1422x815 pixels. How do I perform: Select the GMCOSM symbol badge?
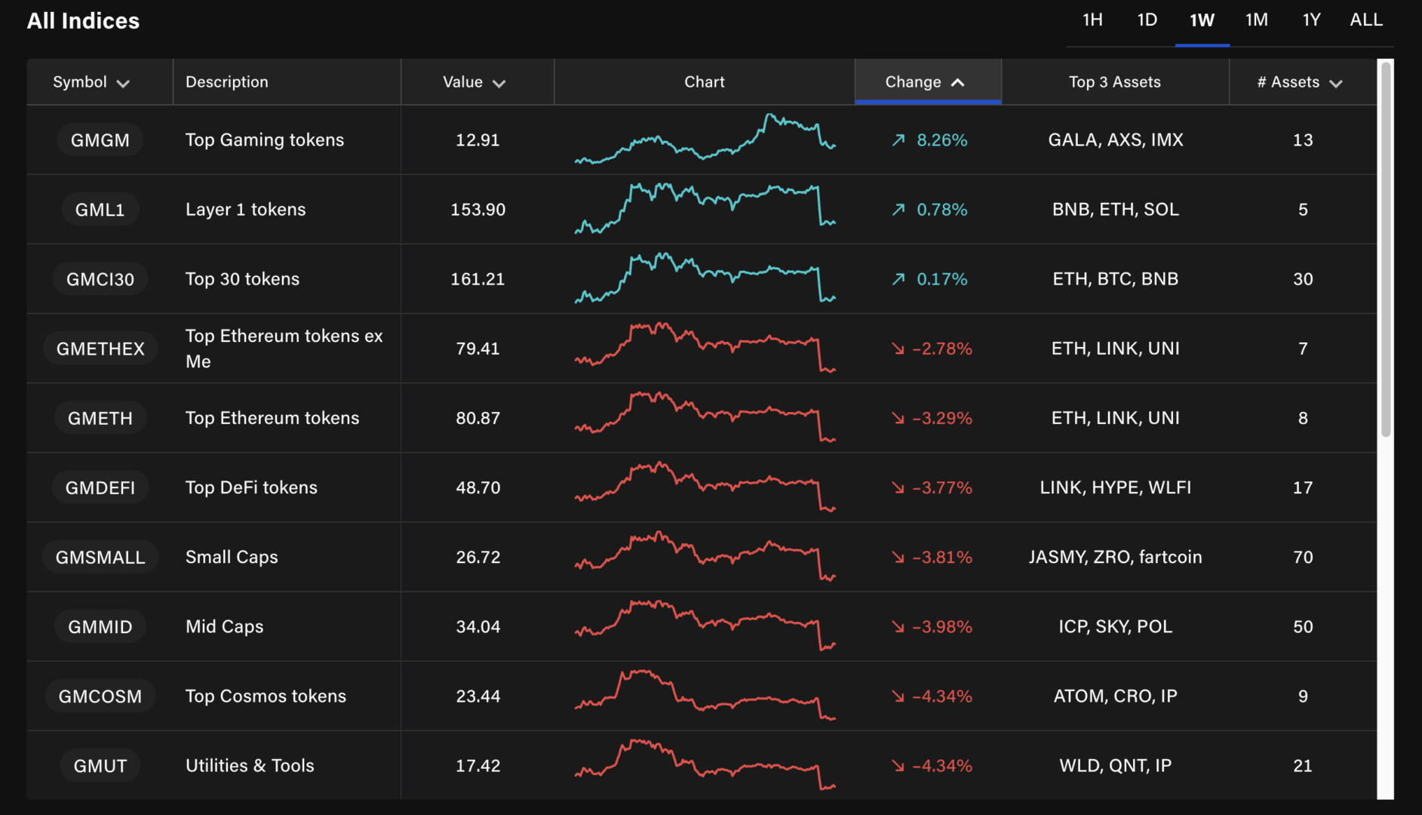click(x=100, y=696)
